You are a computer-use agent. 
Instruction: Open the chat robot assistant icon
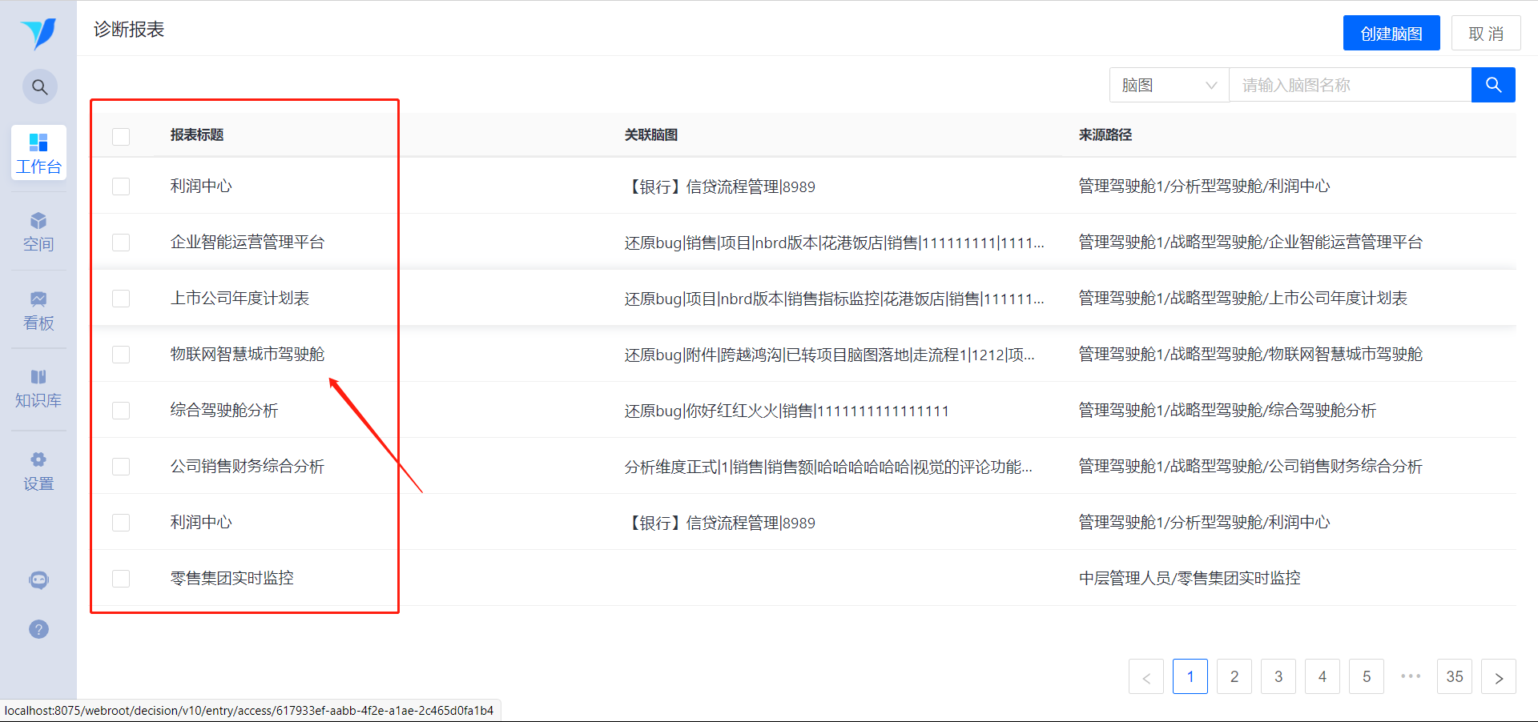pos(38,580)
